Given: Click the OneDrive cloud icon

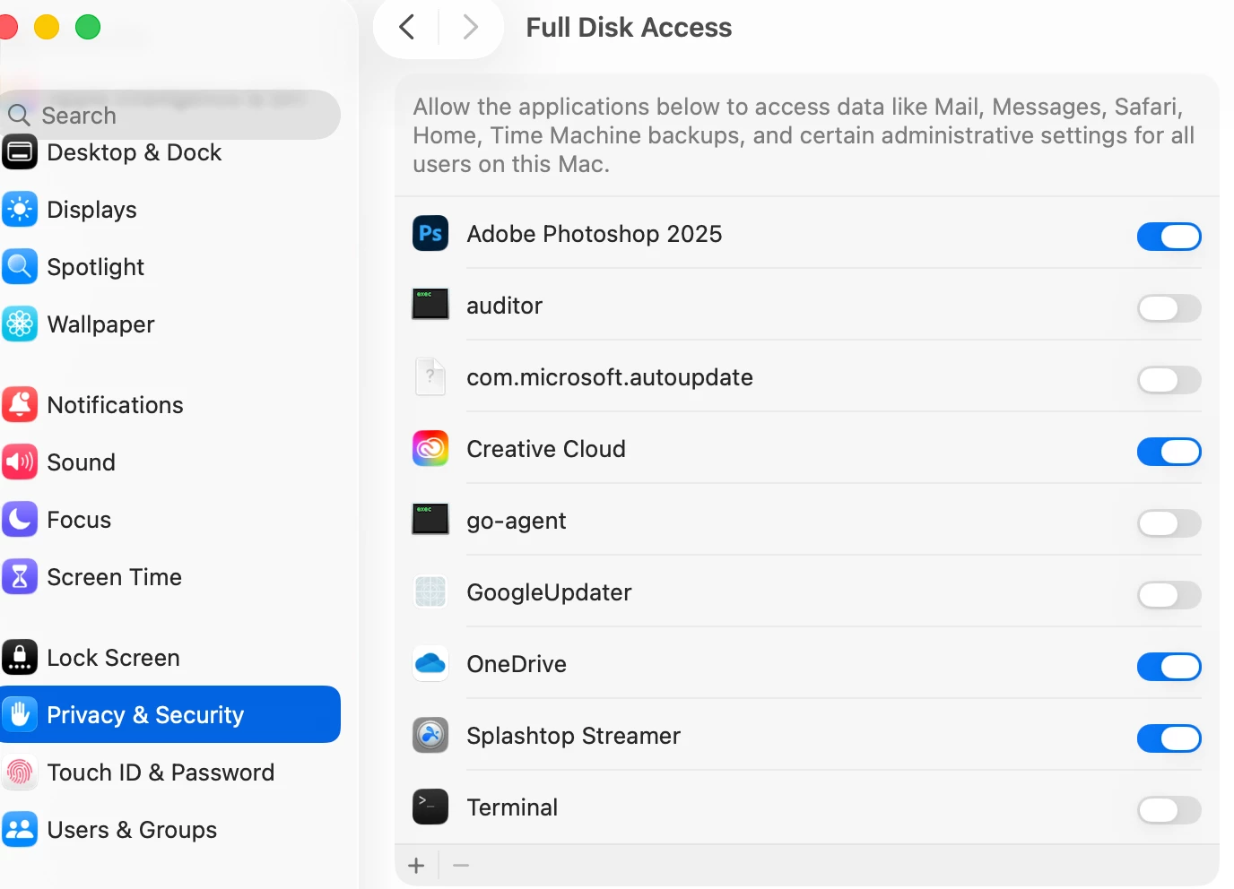Looking at the screenshot, I should pos(430,664).
